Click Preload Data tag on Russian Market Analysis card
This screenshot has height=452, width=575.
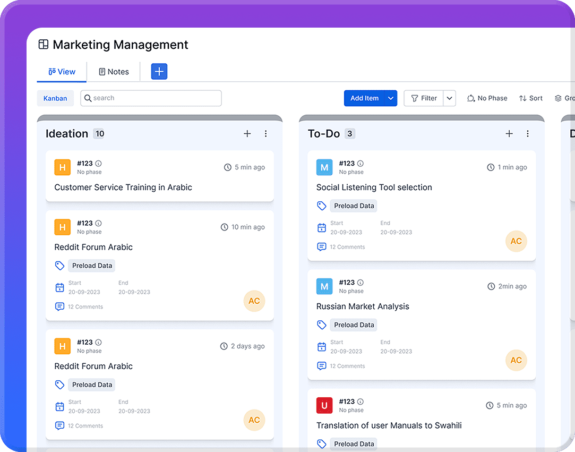pos(354,325)
